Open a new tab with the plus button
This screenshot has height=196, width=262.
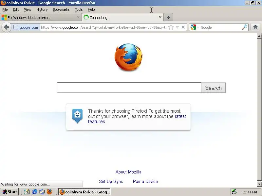click(x=168, y=17)
